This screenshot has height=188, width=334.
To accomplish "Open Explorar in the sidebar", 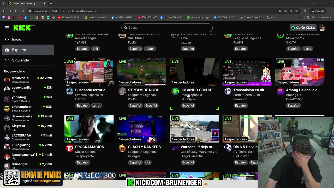I will pos(28,50).
